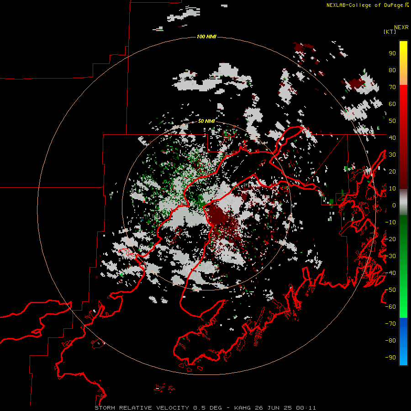Click the positive 40 knot scale value

pyautogui.click(x=392, y=138)
